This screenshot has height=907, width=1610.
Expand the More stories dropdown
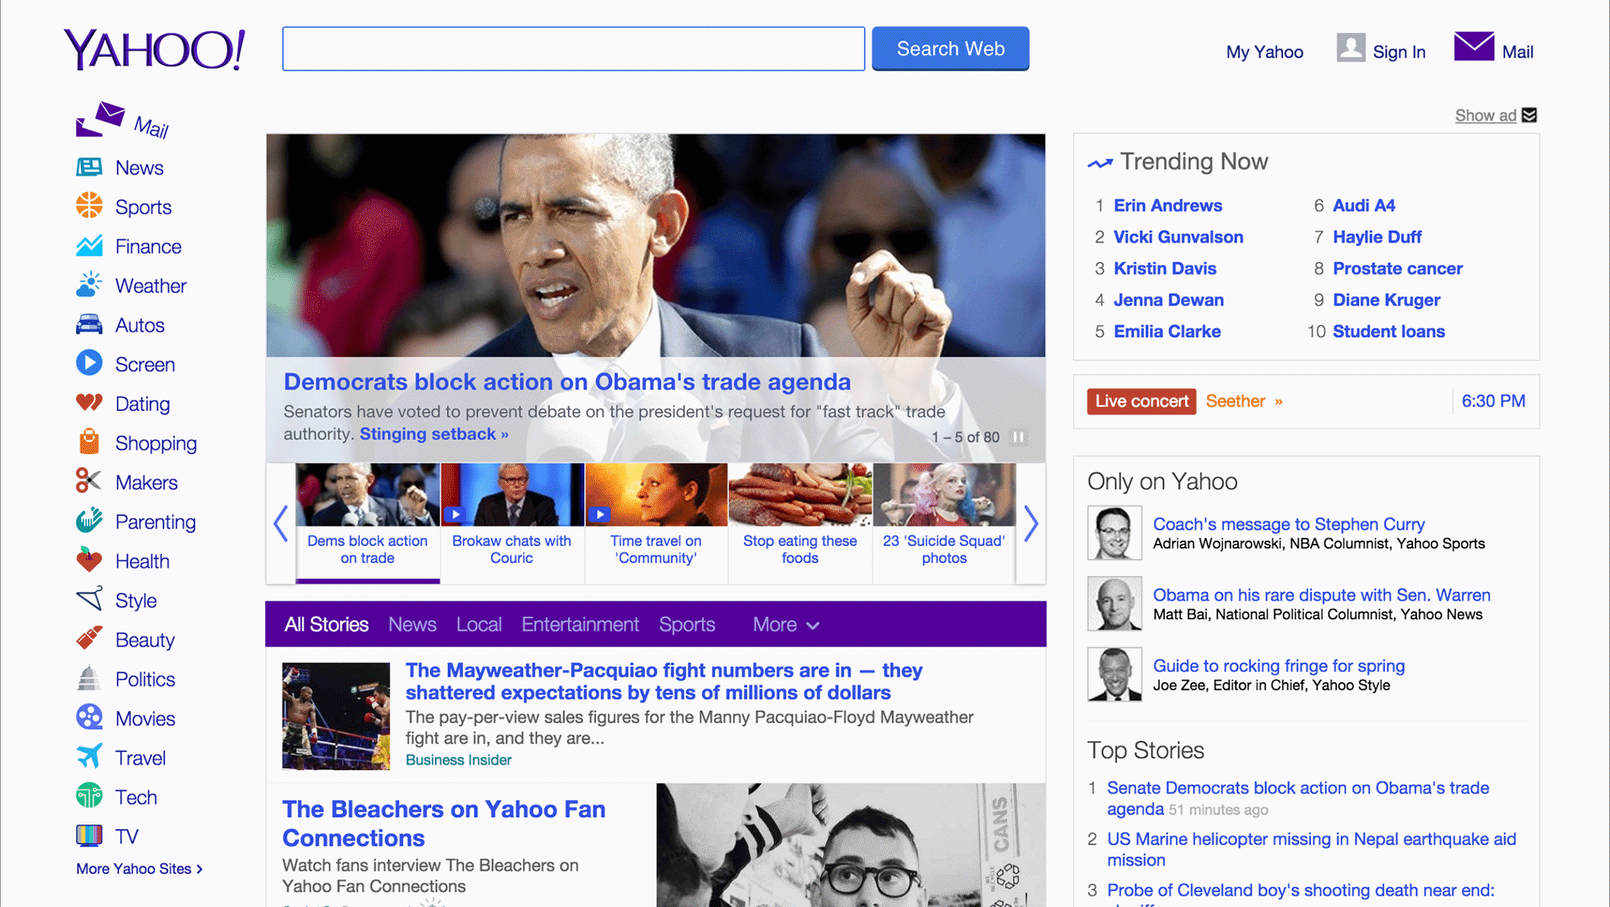(x=785, y=625)
